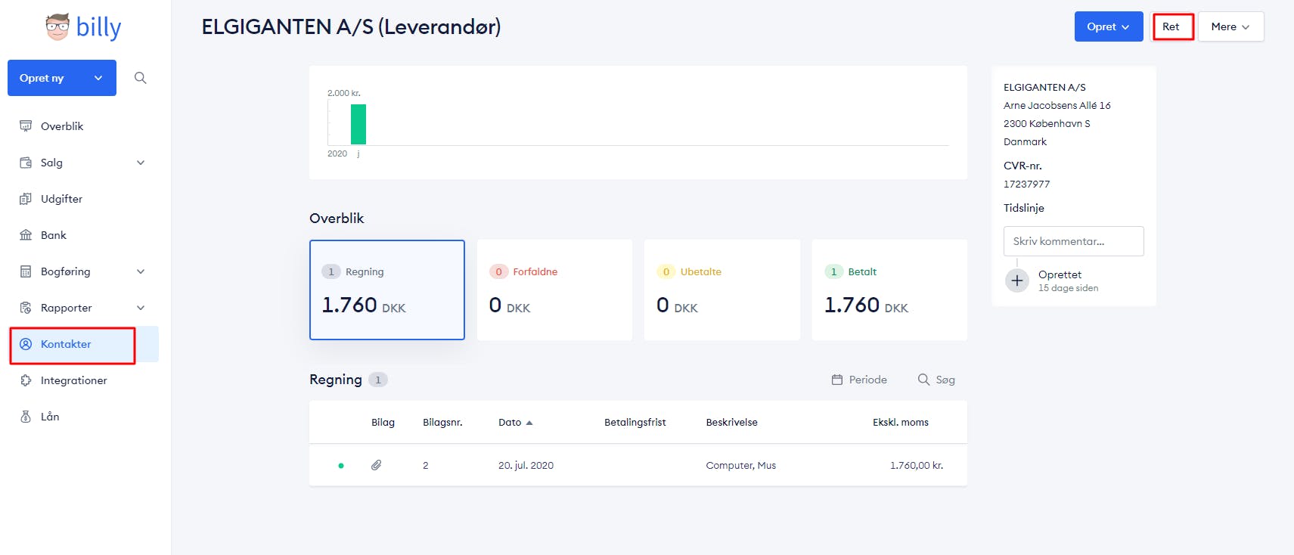Click the paperclip attachment icon in row 2
Viewport: 1294px width, 555px height.
(376, 465)
